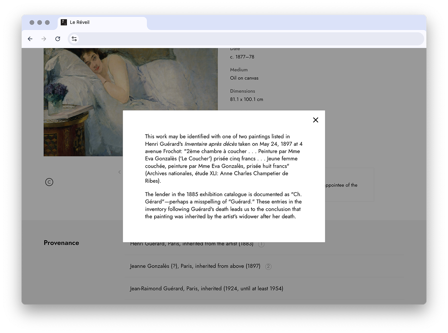Open footnote 1 beside Henri Guérard entry
The width and height of the screenshot is (448, 333).
pos(261,244)
